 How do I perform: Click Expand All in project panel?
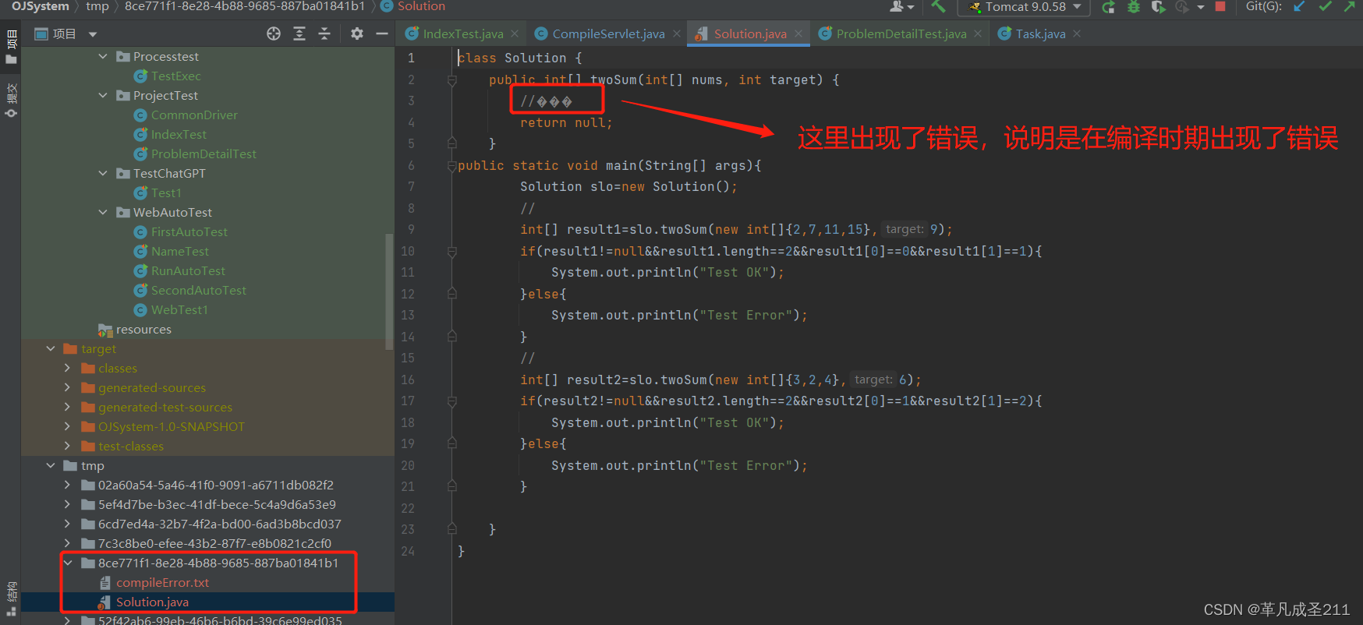coord(299,34)
